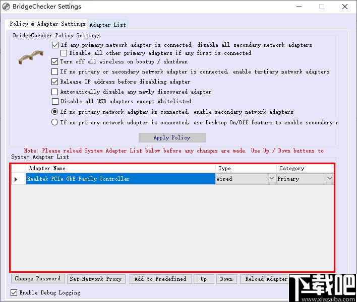Check Disable all USB adapters except Whitelisted

[x=55, y=101]
